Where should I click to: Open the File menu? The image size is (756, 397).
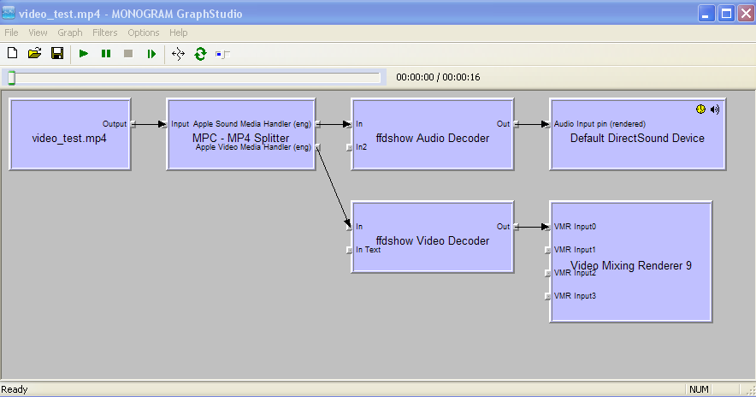[11, 33]
